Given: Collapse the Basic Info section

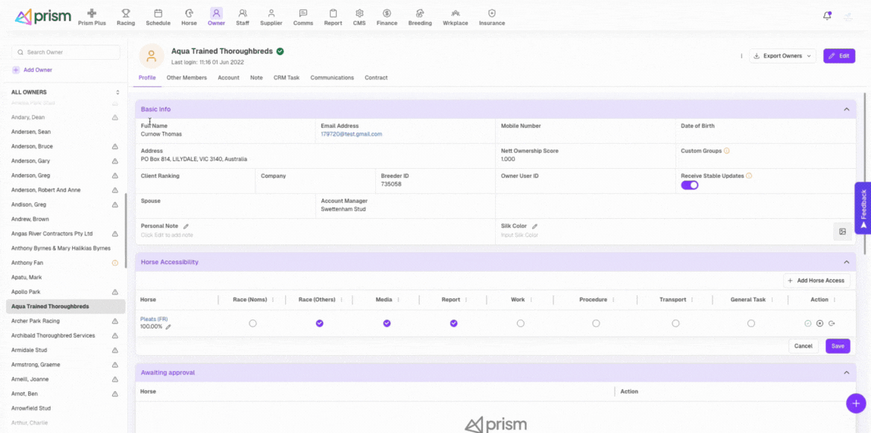Looking at the screenshot, I should (x=846, y=110).
